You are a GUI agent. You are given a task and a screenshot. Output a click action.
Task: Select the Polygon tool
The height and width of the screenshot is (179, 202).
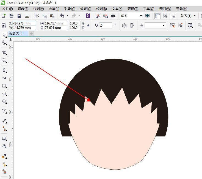tap(4, 101)
